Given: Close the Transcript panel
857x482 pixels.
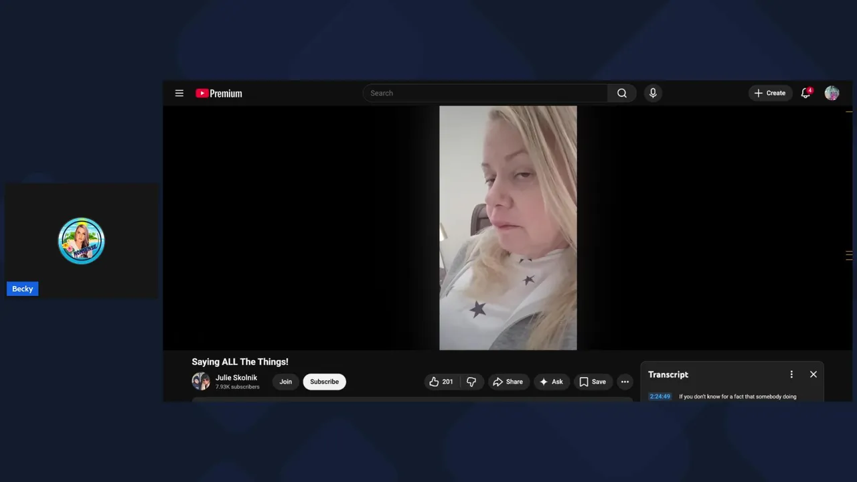Looking at the screenshot, I should coord(813,374).
